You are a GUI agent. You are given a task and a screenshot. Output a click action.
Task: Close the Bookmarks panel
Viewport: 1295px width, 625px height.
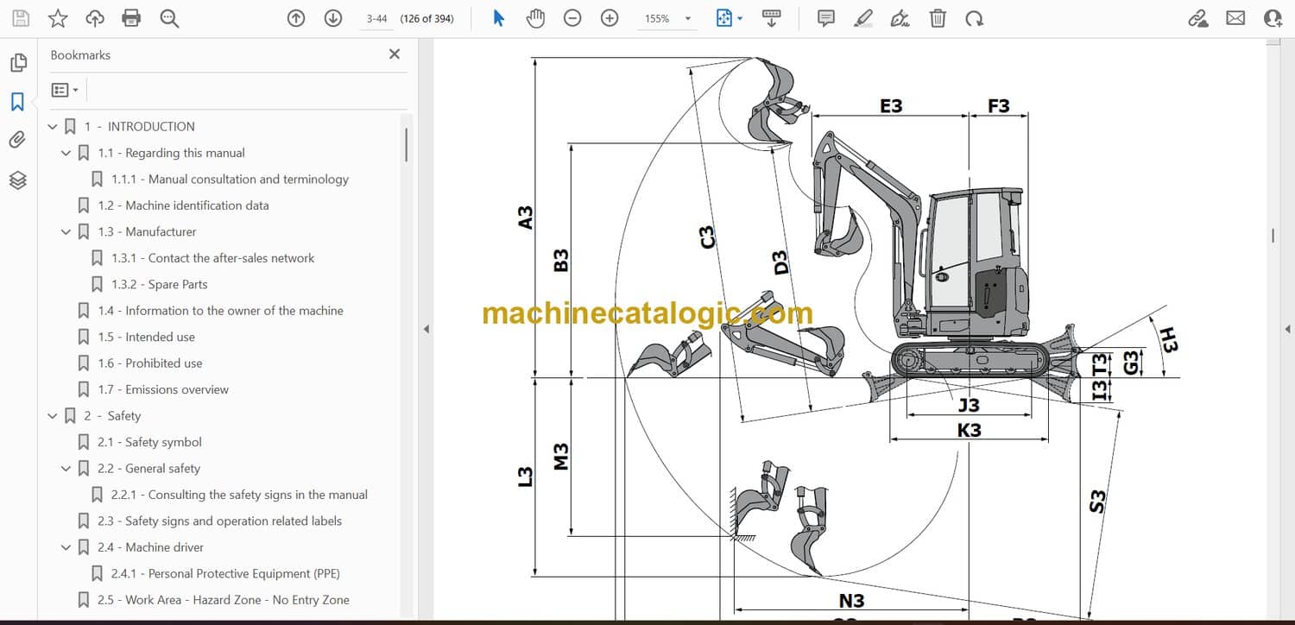[x=395, y=54]
